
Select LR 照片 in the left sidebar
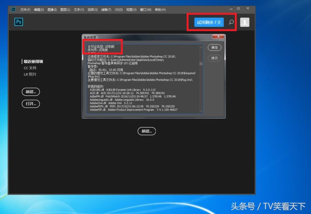click(30, 74)
